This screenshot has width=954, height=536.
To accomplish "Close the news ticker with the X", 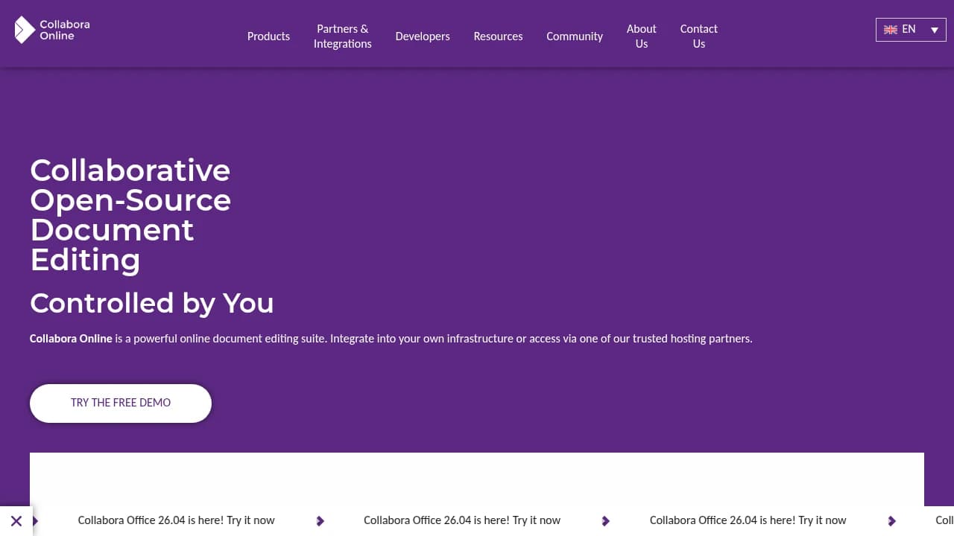I will coord(16,521).
